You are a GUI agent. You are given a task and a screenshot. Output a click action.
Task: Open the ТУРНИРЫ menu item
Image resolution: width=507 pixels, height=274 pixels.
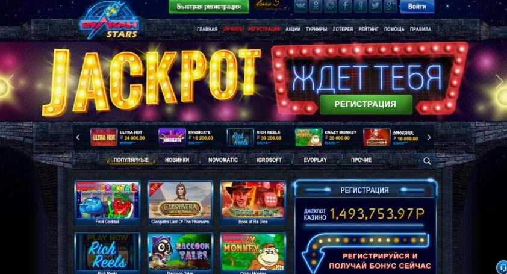coord(316,29)
